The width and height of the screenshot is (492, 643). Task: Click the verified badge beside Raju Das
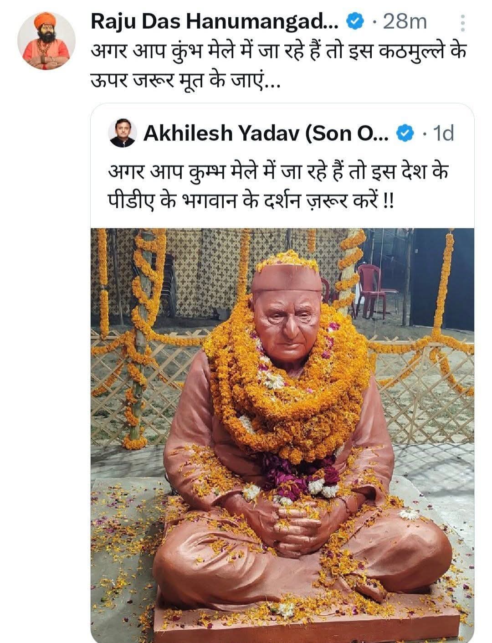(x=355, y=21)
